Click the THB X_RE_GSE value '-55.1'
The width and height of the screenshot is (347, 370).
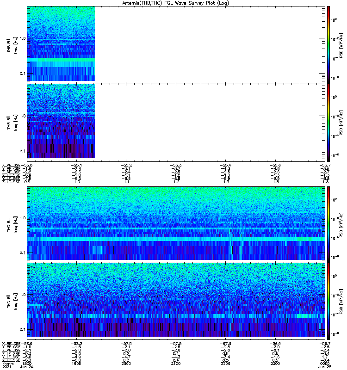click(76, 165)
